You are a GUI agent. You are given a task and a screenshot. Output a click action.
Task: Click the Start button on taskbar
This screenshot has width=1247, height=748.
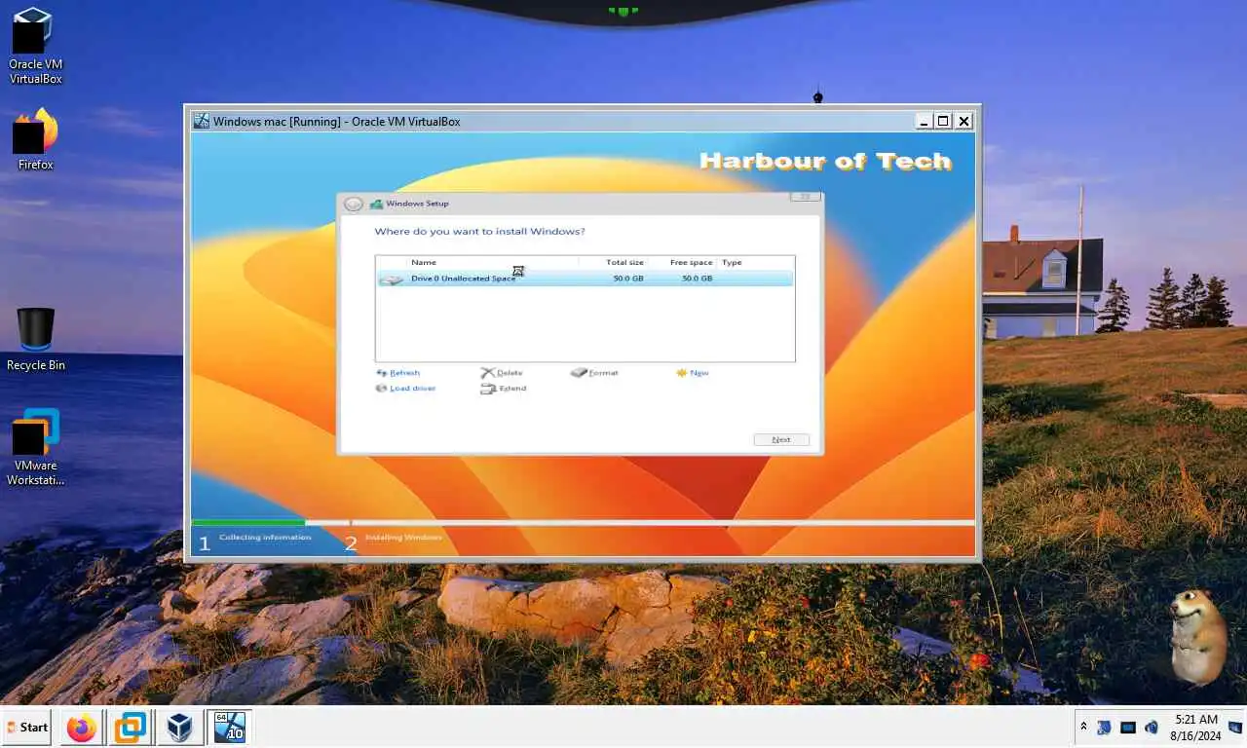[27, 727]
